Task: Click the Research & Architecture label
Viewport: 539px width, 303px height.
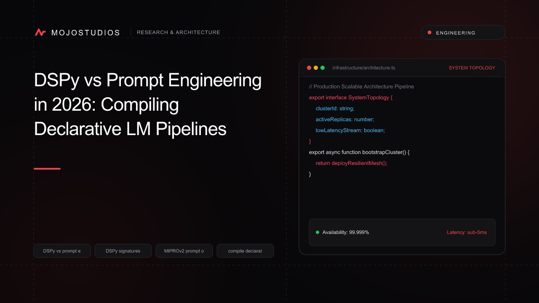Action: pyautogui.click(x=179, y=32)
